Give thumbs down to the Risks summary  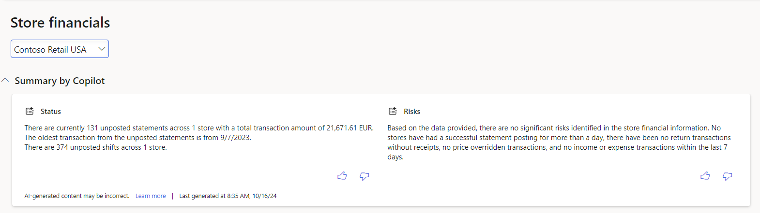click(x=728, y=176)
